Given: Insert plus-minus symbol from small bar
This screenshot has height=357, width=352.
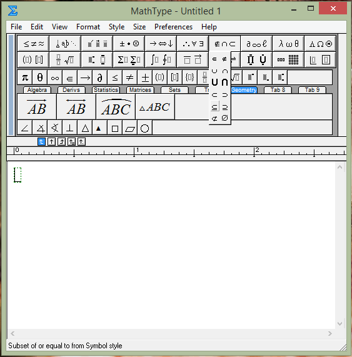Looking at the screenshot, I should click(x=145, y=78).
